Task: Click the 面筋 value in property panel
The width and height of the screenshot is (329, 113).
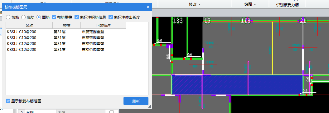Action: (81, 112)
